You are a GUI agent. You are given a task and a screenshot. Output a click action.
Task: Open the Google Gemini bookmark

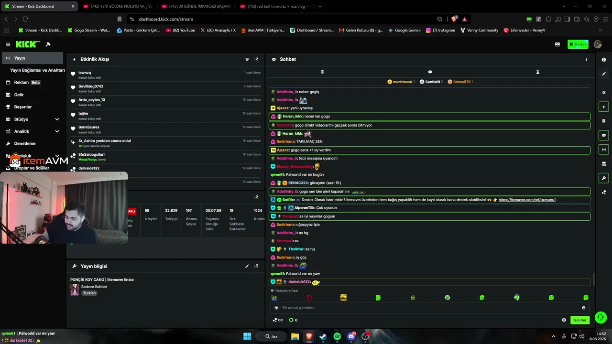pyautogui.click(x=404, y=30)
